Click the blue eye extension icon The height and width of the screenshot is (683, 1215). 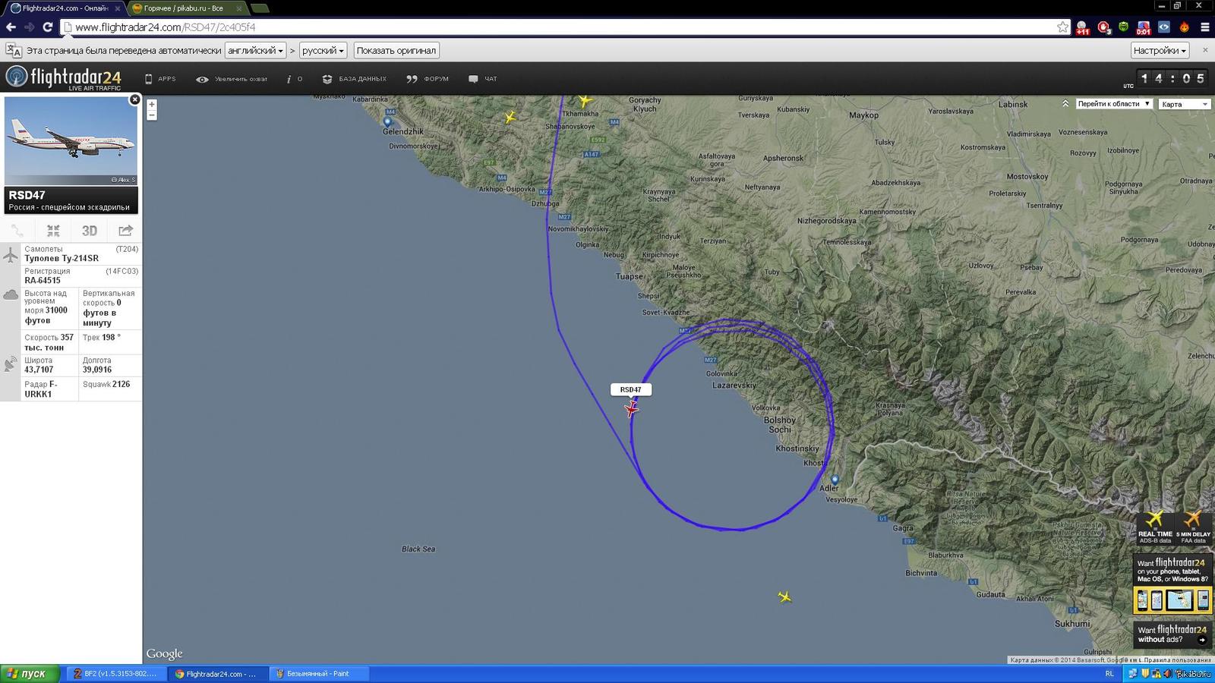point(1164,27)
